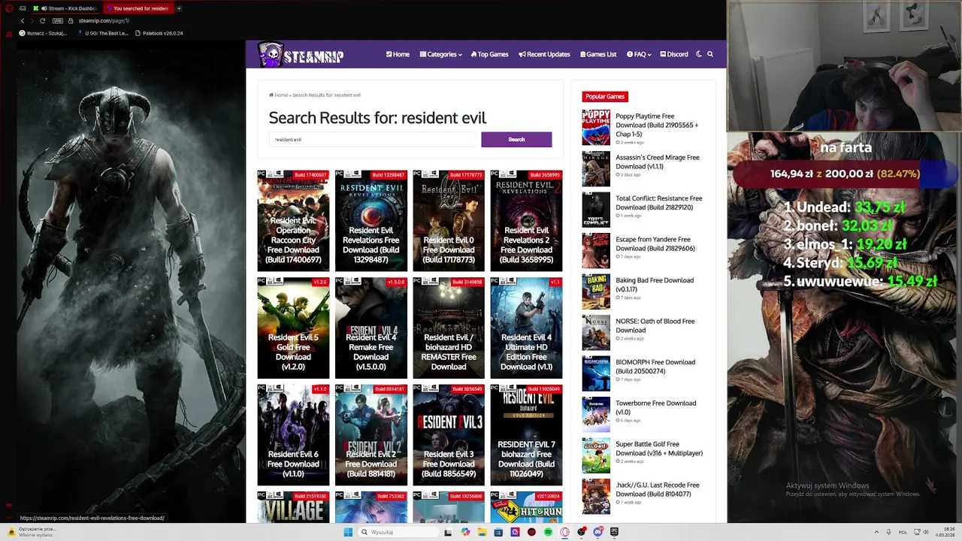The width and height of the screenshot is (962, 541).
Task: Open Escape from Yandere Free Download link
Action: click(655, 243)
